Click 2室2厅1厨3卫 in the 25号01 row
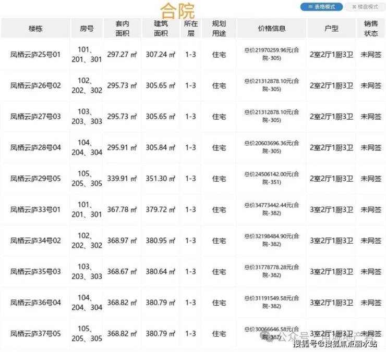The width and height of the screenshot is (386, 352). tap(331, 55)
